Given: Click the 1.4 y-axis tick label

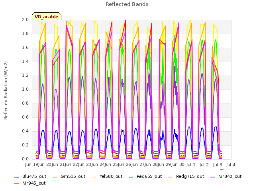Looking at the screenshot, I should tap(25, 61).
